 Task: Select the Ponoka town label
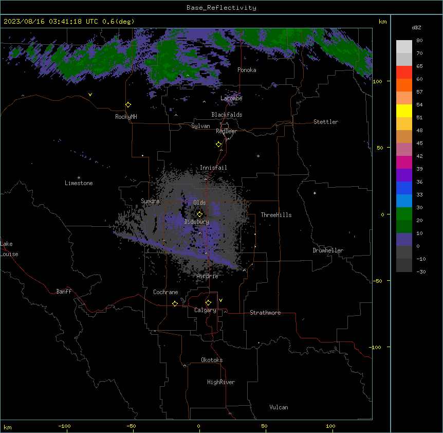click(247, 70)
